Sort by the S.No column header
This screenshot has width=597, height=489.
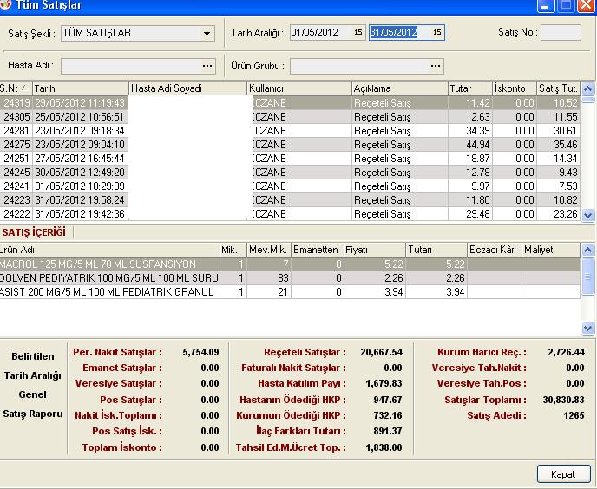click(15, 88)
